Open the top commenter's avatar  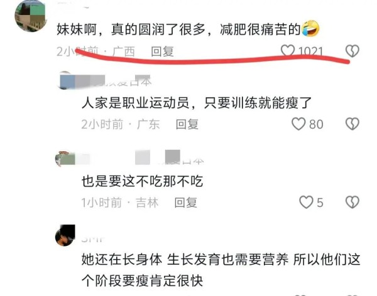click(x=31, y=16)
